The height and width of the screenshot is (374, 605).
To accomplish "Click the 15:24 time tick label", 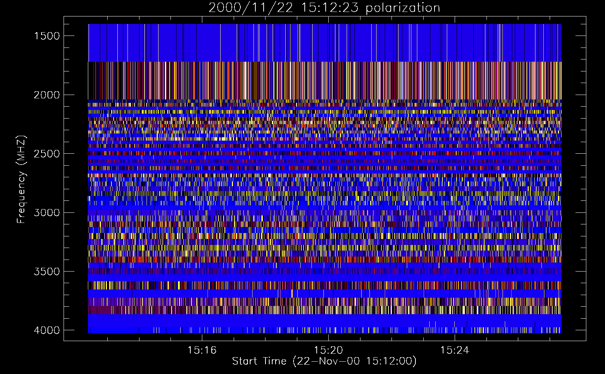I will pos(454,350).
